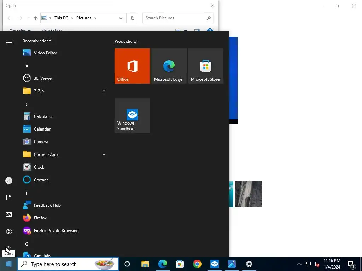Open Feedback Hub
This screenshot has height=271, width=362.
coord(65,205)
